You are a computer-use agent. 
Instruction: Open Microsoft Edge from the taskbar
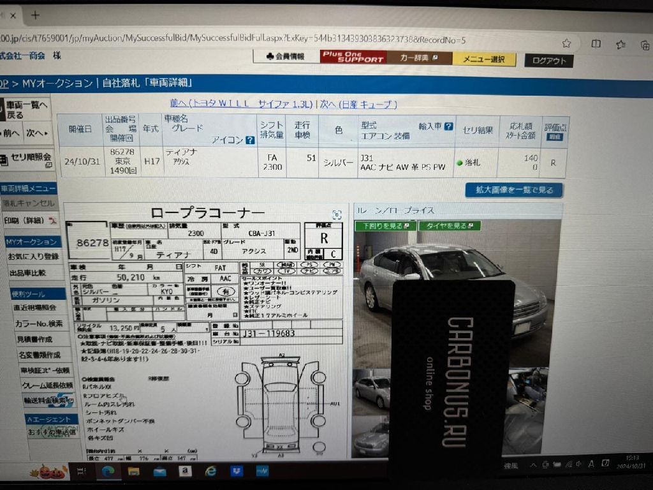tap(108, 471)
